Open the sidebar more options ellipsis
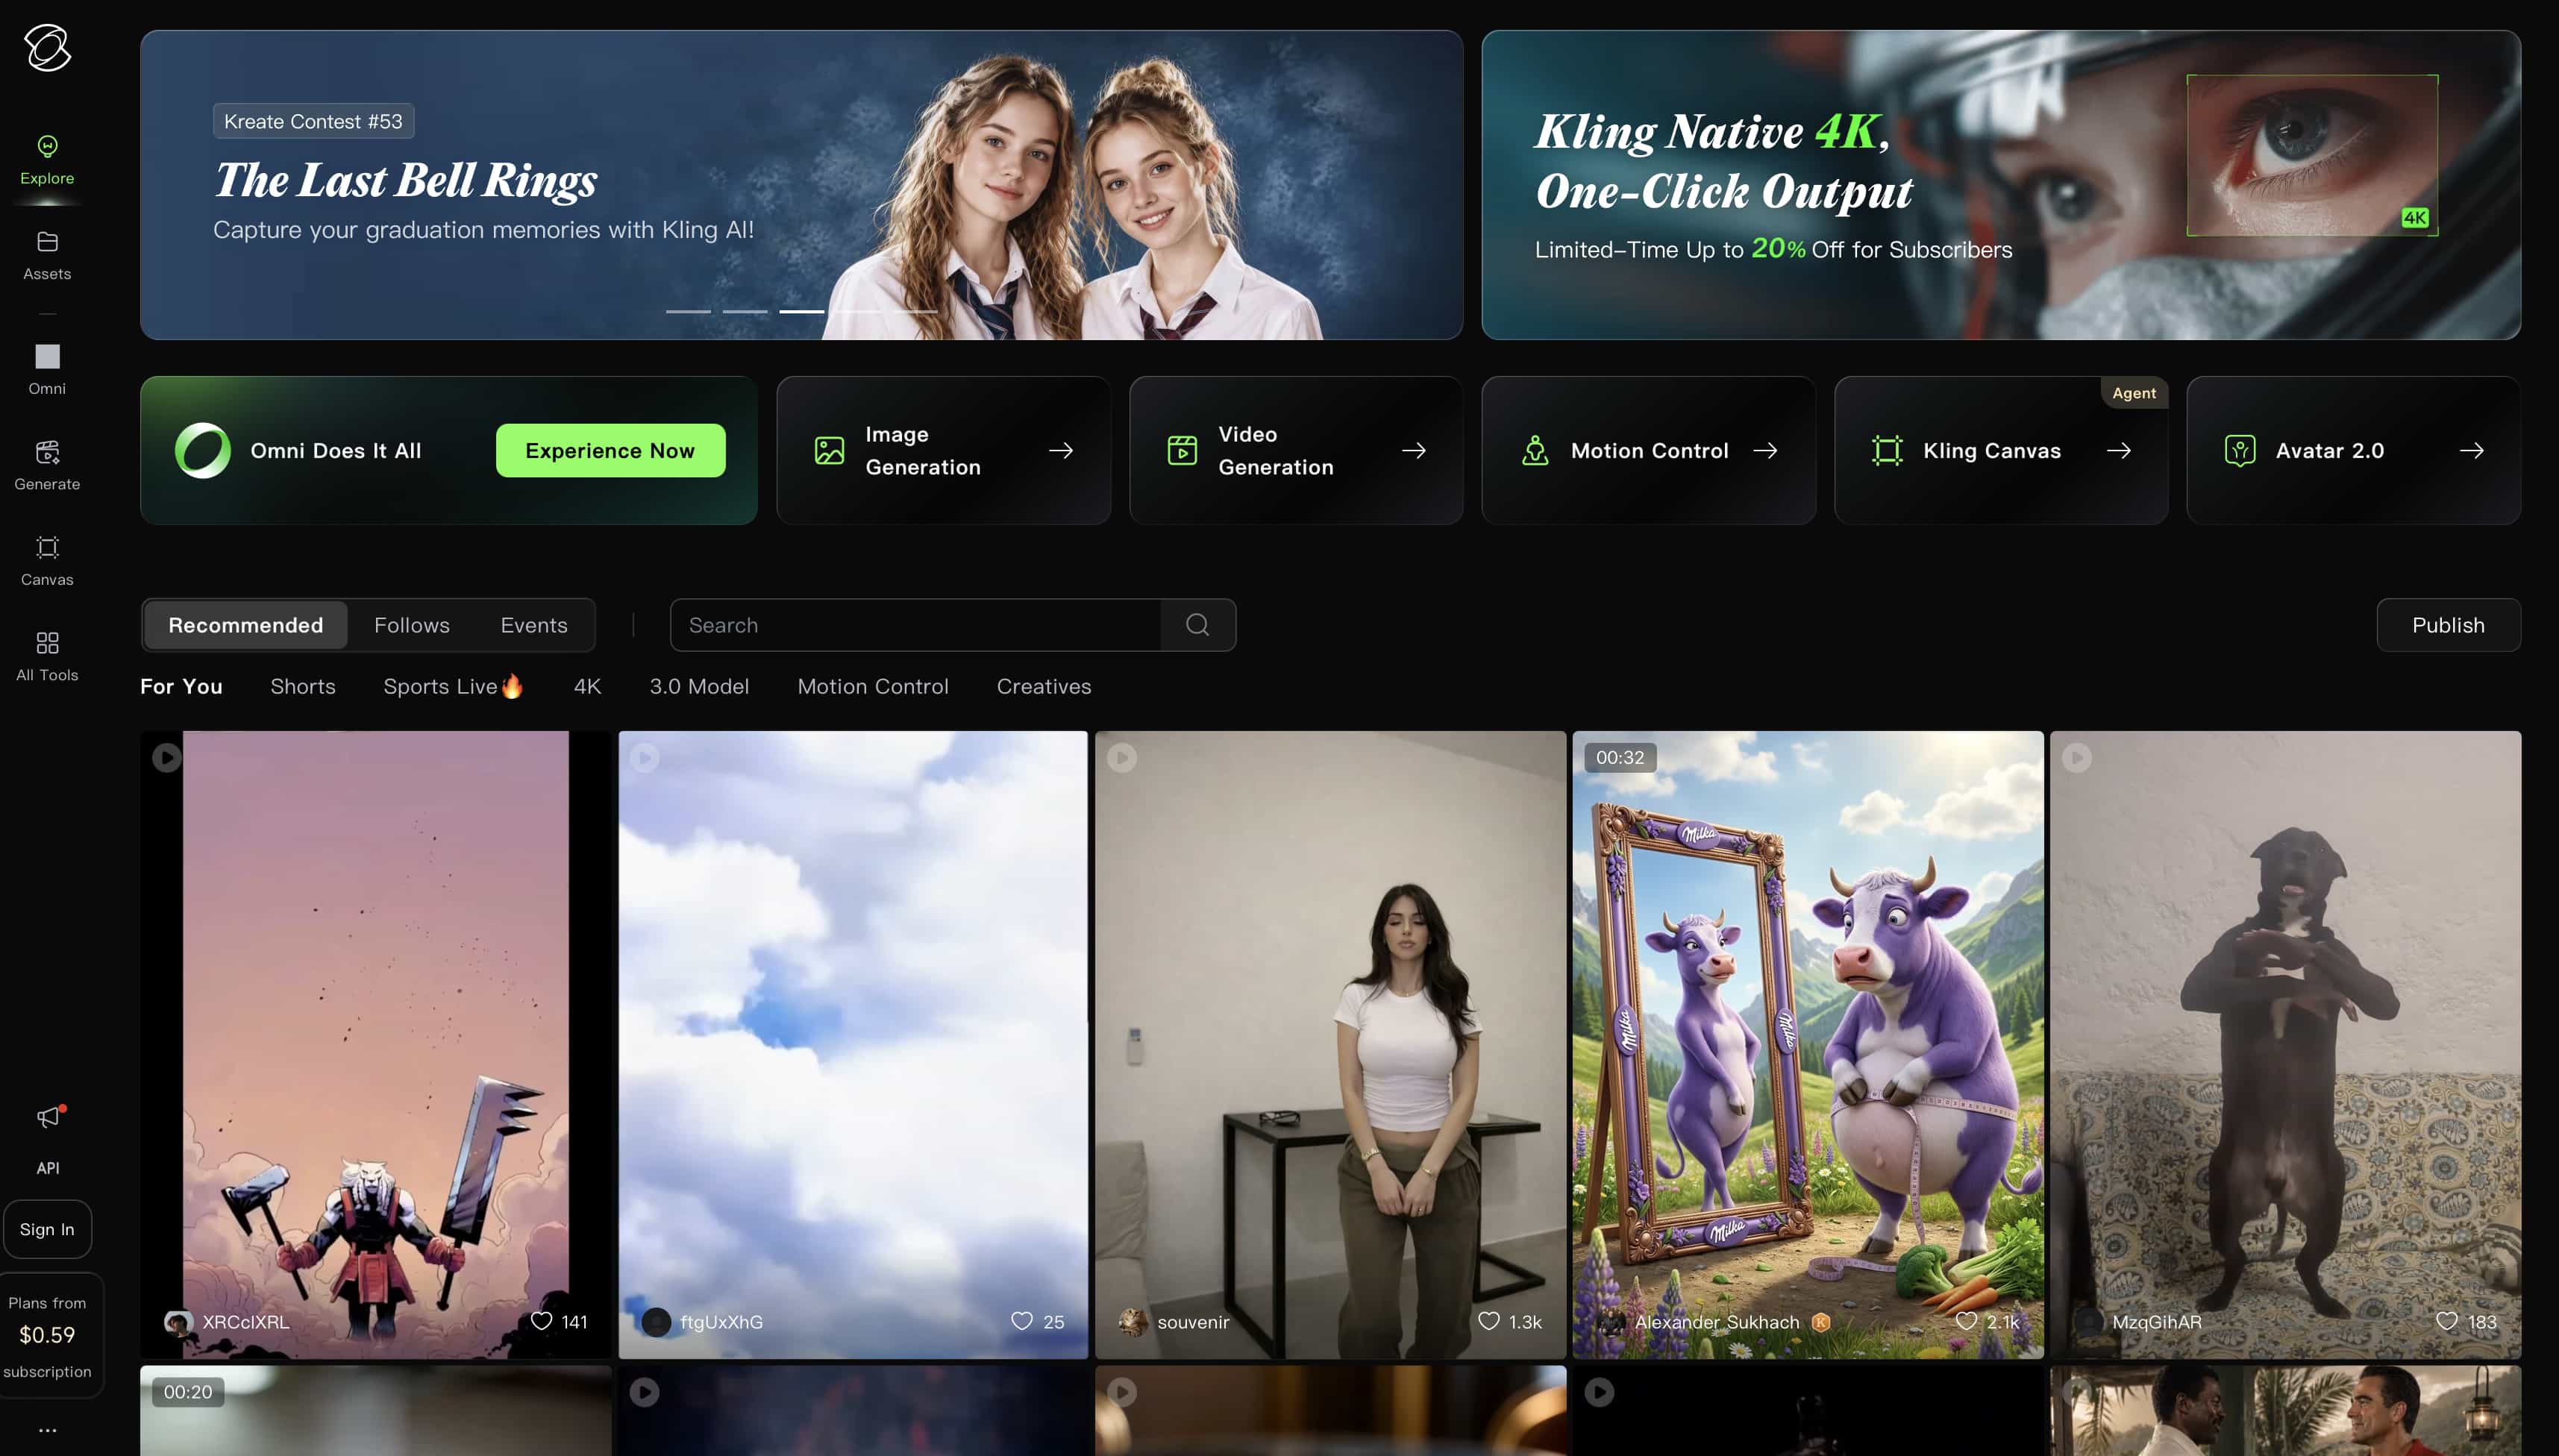Viewport: 2559px width, 1456px height. point(47,1430)
